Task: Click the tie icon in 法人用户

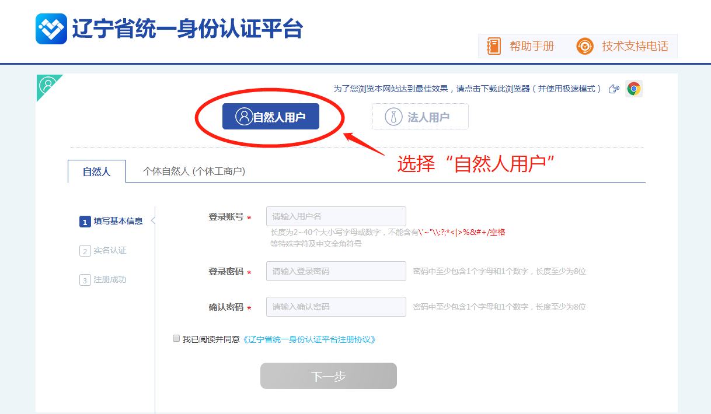Action: click(x=394, y=117)
